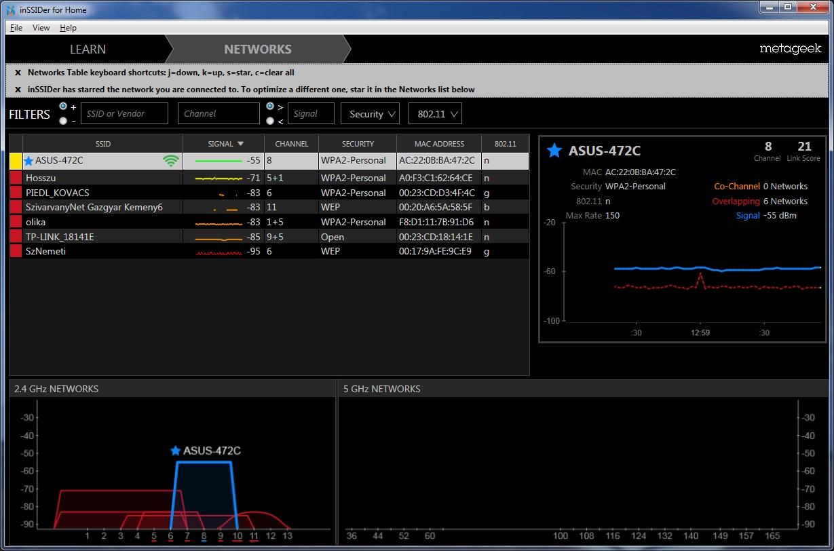This screenshot has width=834, height=551.
Task: Sort by the 802.11 column header
Action: [505, 144]
